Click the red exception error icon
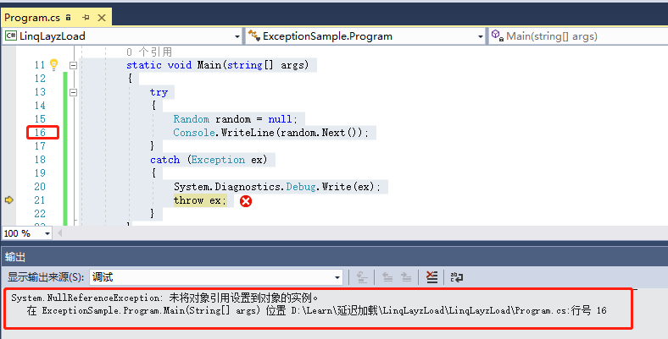 click(x=245, y=201)
